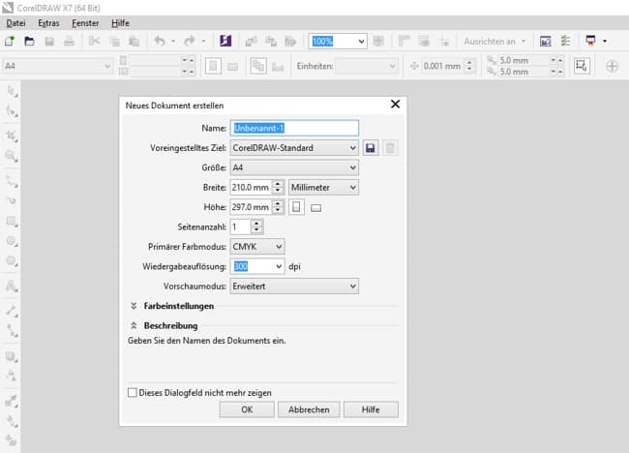Click the Breite 210.0 mm field
The image size is (629, 453).
click(x=252, y=188)
